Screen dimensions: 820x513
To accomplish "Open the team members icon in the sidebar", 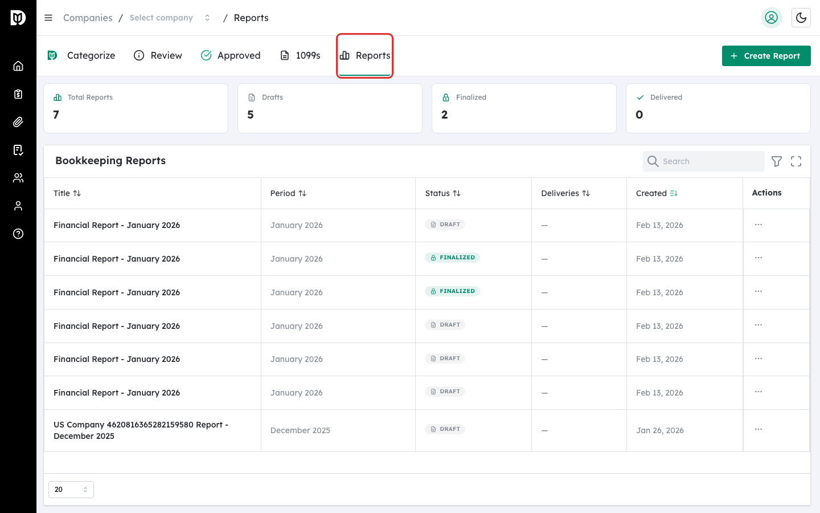I will [x=18, y=178].
